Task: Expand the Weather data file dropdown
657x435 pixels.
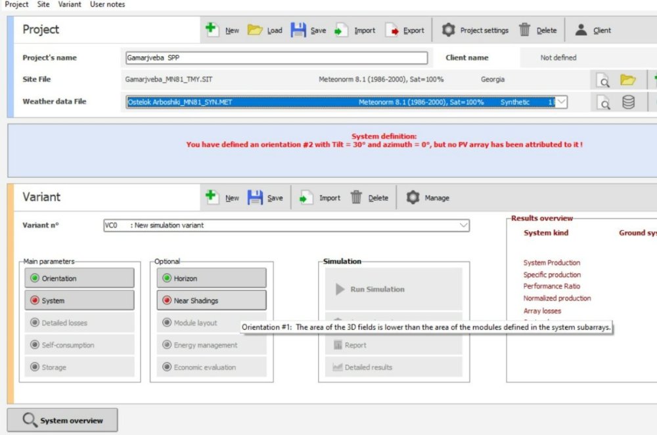Action: [x=562, y=102]
